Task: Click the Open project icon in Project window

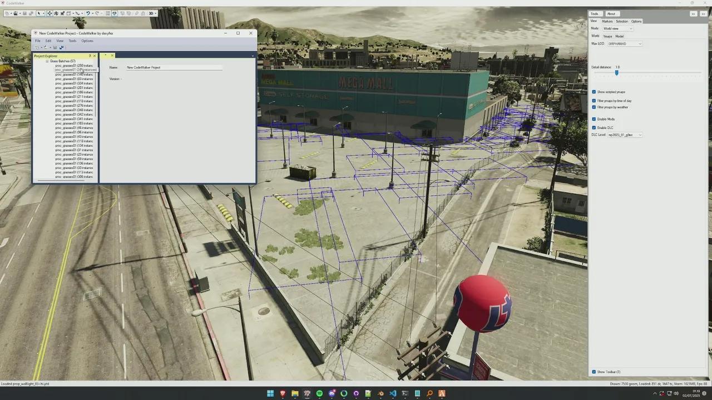Action: [x=46, y=47]
